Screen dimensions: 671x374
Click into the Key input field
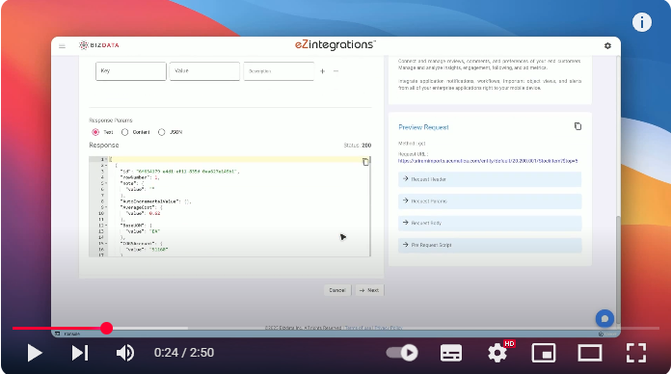pos(131,71)
